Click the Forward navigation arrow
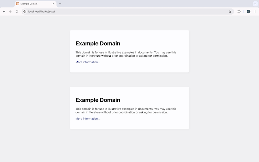Viewport: 259px width, 162px height. (x=10, y=11)
